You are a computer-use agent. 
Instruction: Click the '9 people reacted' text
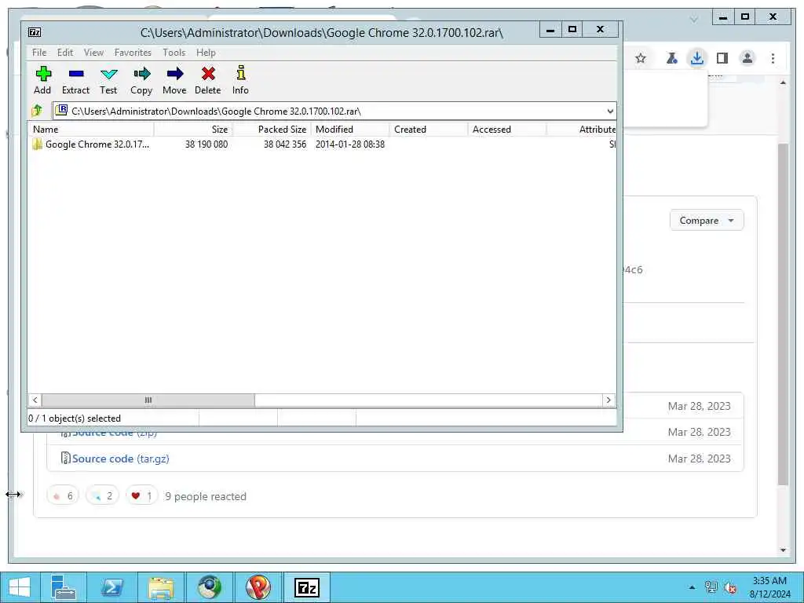pos(206,496)
